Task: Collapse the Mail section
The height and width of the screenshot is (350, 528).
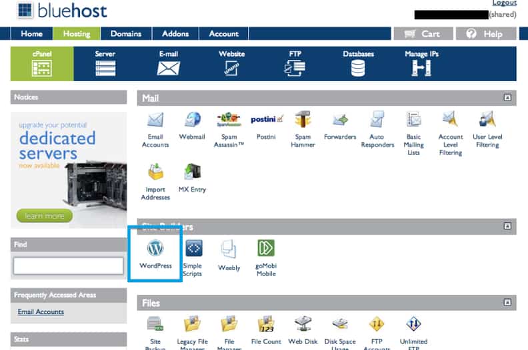Action: pyautogui.click(x=507, y=98)
